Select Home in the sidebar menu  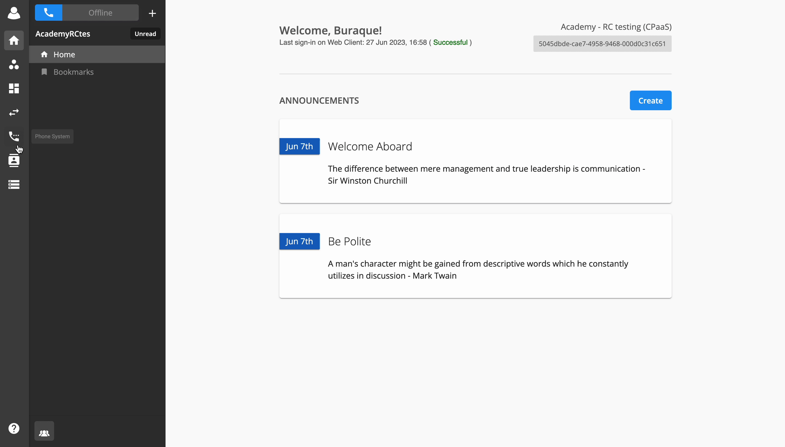pos(97,54)
